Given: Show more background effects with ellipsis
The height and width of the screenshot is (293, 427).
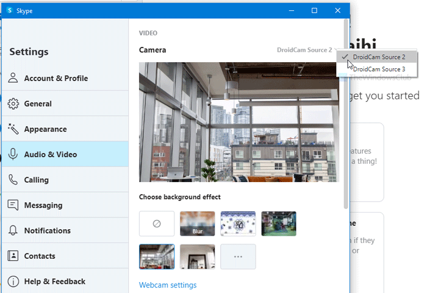Looking at the screenshot, I should point(238,256).
